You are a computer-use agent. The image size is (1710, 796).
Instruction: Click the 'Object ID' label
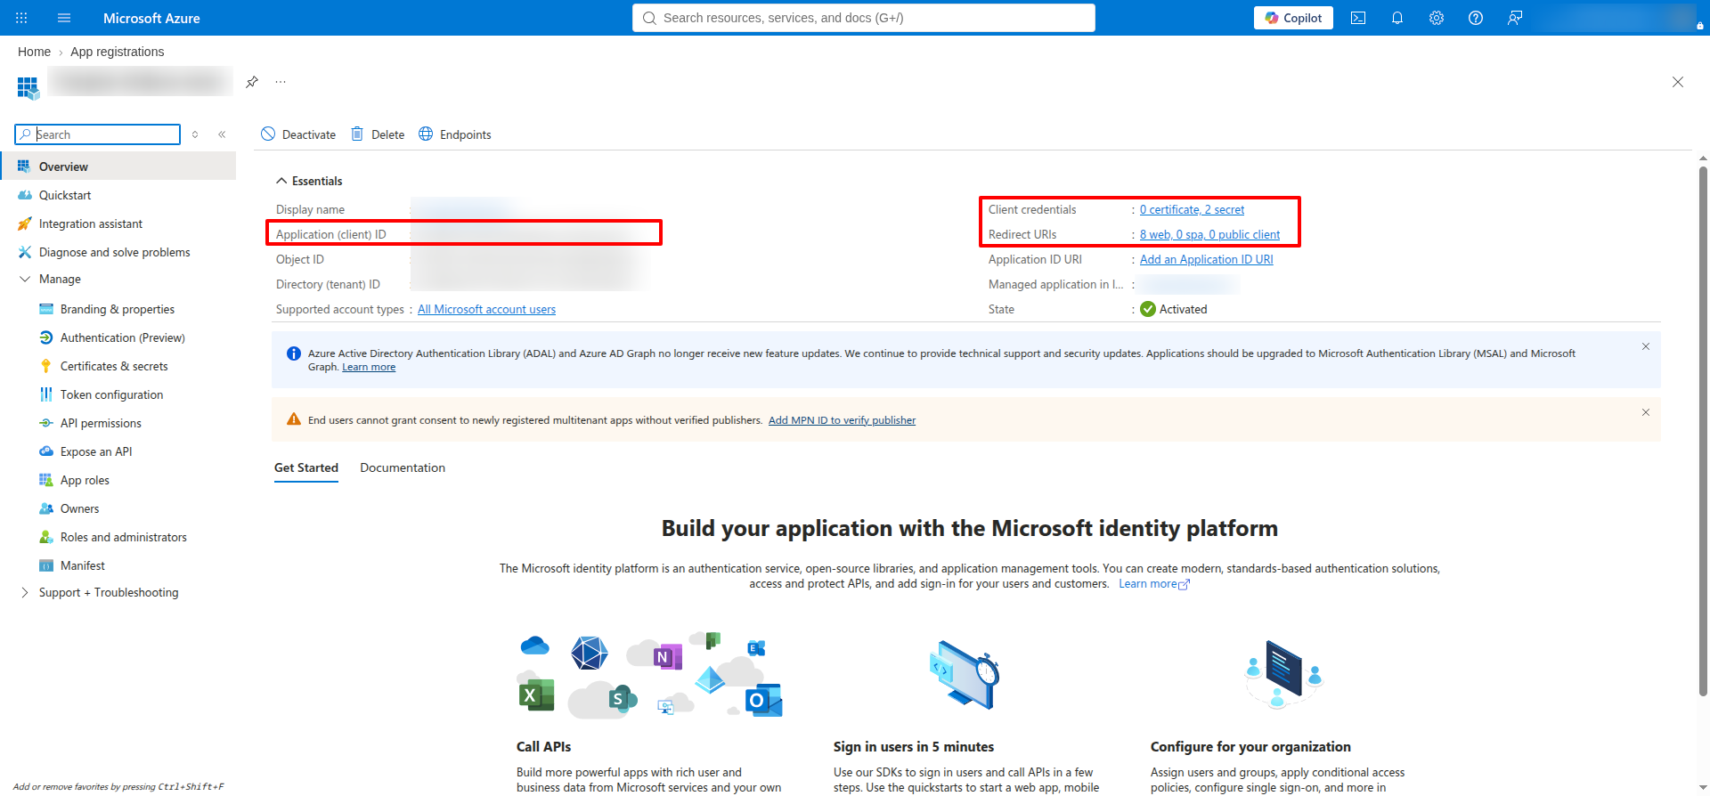[x=300, y=259]
